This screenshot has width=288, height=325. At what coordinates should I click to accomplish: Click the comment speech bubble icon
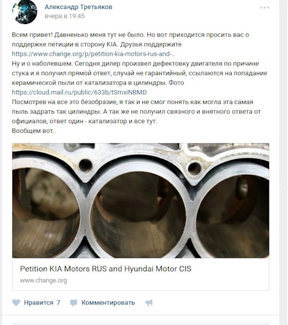tap(74, 303)
